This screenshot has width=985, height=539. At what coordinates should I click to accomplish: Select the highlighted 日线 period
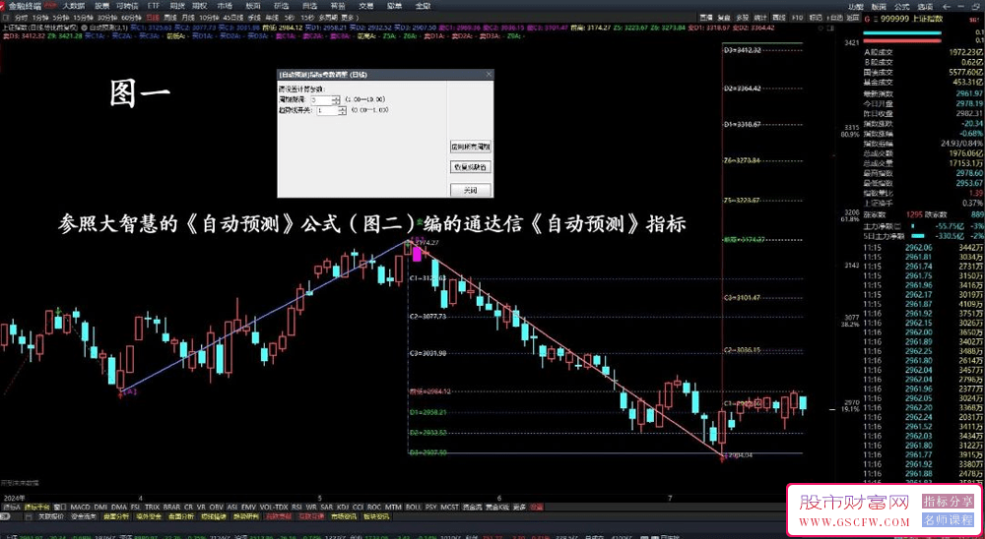tap(154, 18)
